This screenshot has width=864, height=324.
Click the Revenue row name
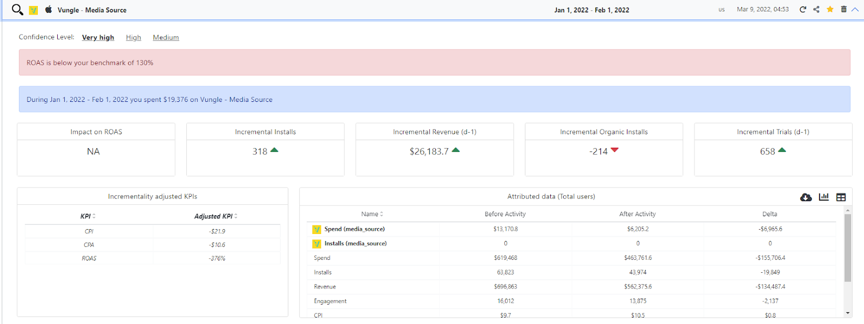(325, 287)
